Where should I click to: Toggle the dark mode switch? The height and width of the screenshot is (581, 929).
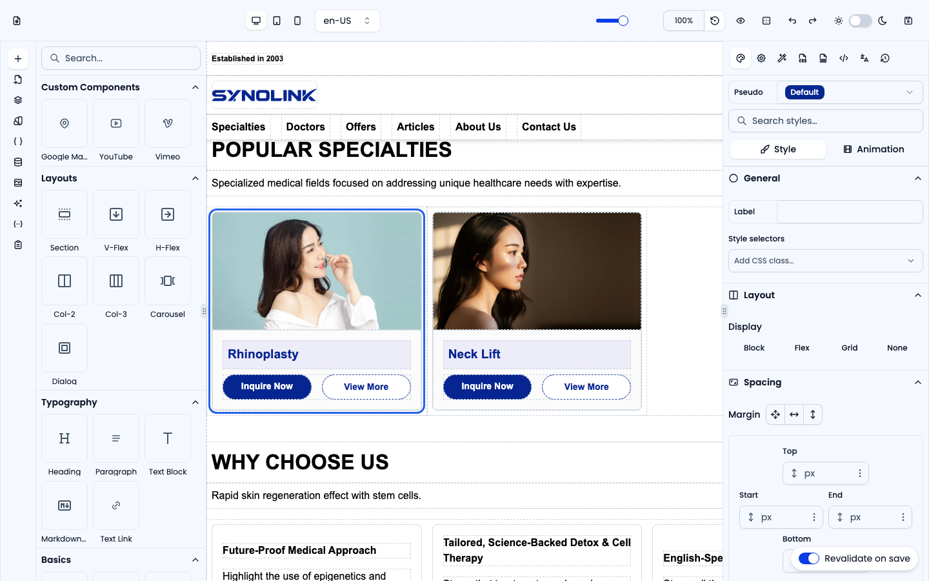[x=861, y=21]
